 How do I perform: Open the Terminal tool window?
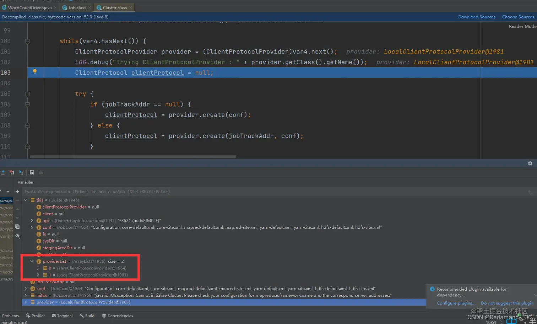(62, 316)
